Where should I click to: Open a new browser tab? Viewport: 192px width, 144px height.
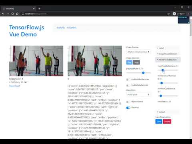(x=39, y=9)
